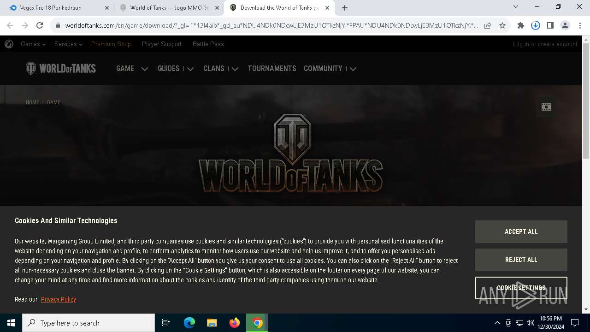Open the Privacy Policy link
Screen dimensions: 590x332
point(59,299)
